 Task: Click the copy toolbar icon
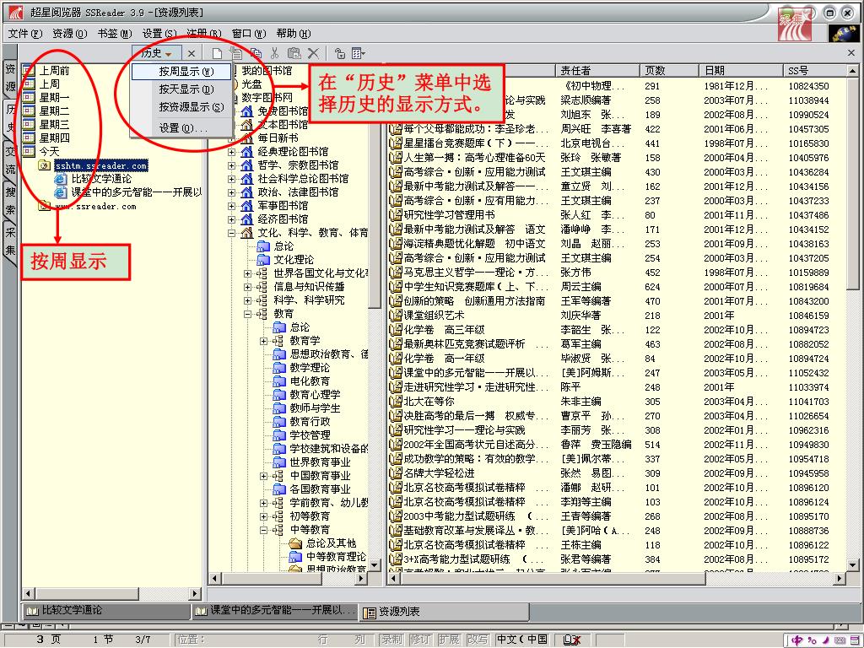pyautogui.click(x=256, y=53)
